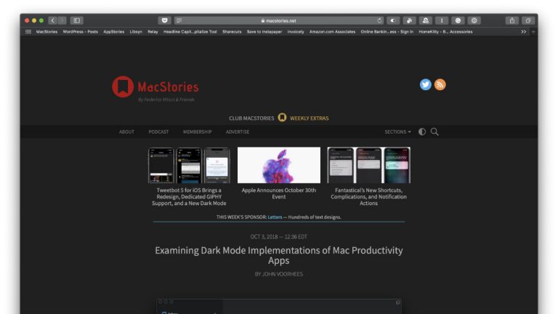Image resolution: width=558 pixels, height=314 pixels.
Task: Open the Sharecuts bookmark
Action: click(232, 32)
